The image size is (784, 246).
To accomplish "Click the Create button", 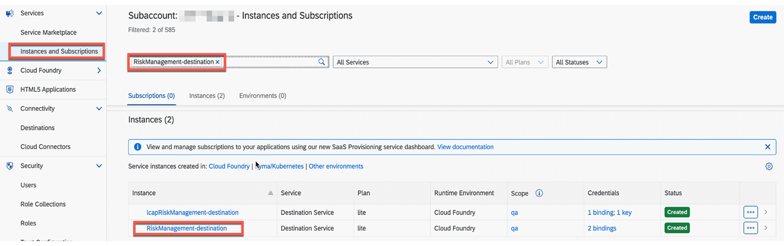I will 762,17.
